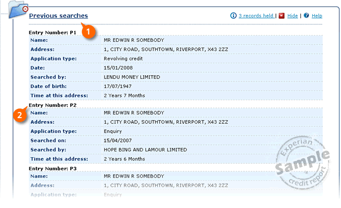Open the Previous searches heading link

(58, 16)
